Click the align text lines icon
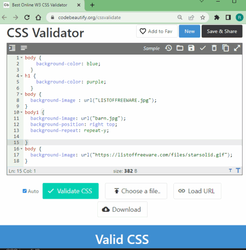The height and width of the screenshot is (250, 246). [x=24, y=48]
